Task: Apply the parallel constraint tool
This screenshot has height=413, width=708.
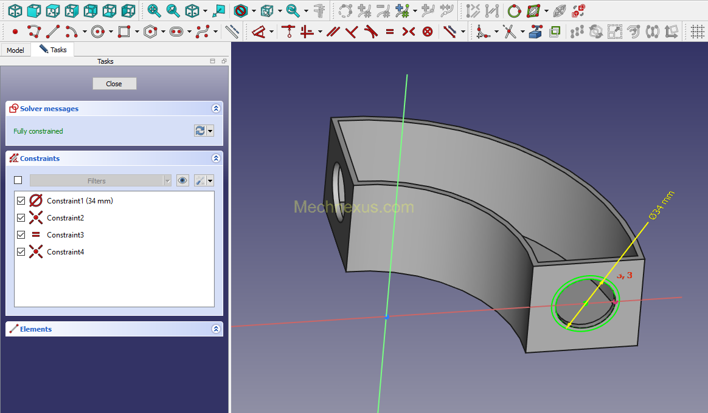Action: coord(333,32)
